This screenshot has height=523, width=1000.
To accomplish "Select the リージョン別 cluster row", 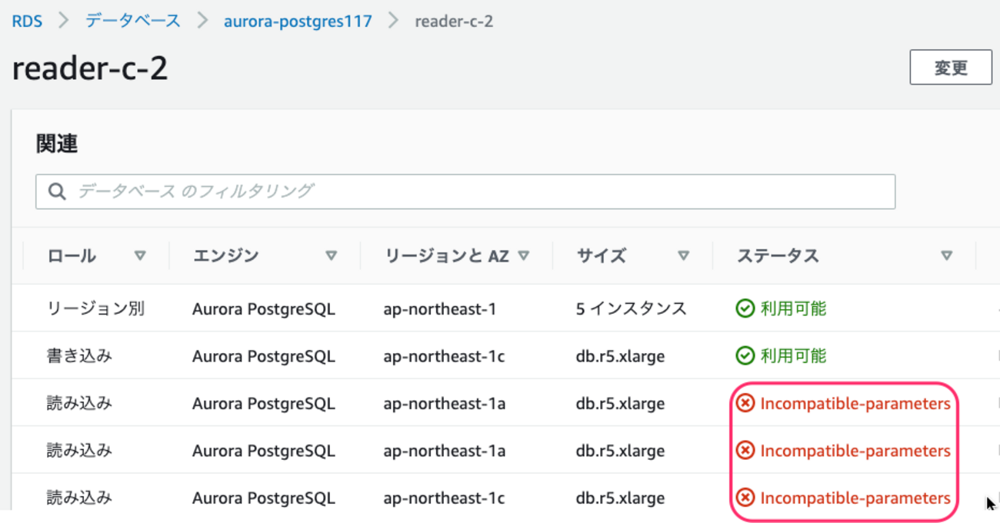I will coord(95,309).
